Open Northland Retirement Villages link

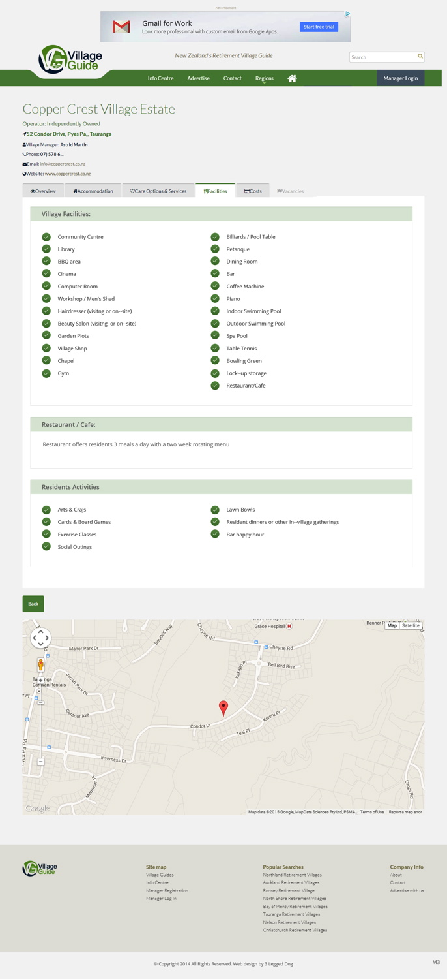point(292,875)
